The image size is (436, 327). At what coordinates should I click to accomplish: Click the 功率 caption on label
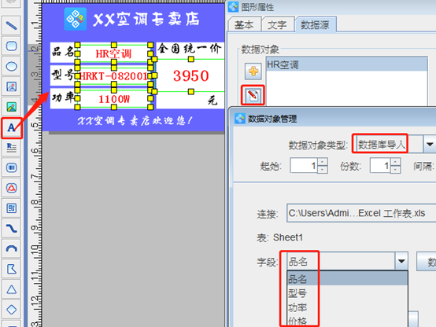point(63,97)
